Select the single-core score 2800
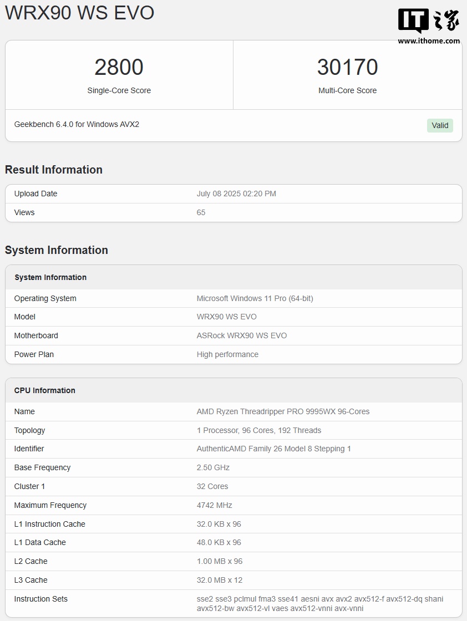 pyautogui.click(x=119, y=68)
